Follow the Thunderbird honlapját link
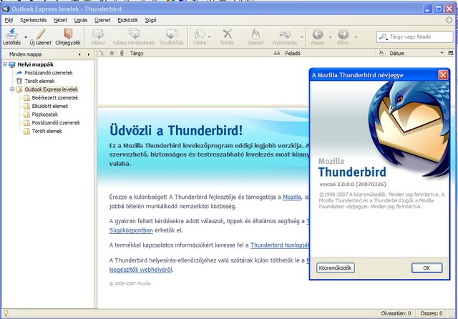This screenshot has height=319, width=458. pos(279,245)
